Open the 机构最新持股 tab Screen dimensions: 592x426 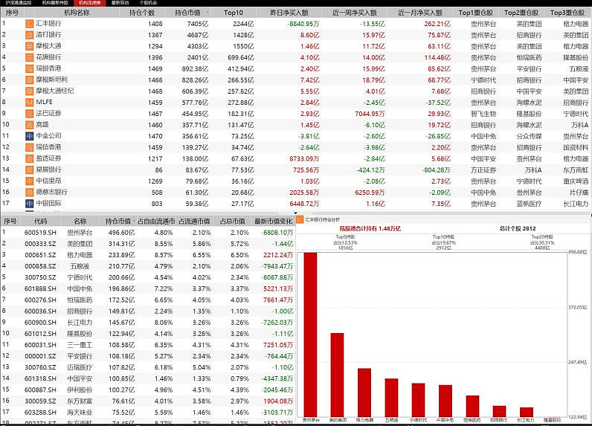click(x=55, y=3)
